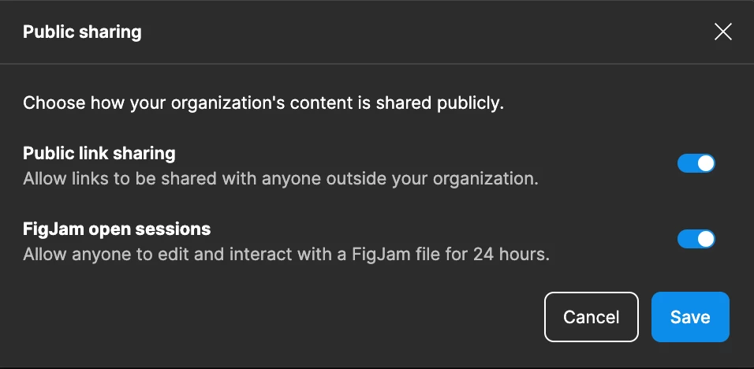
Task: Select the 'Choose how your organization's content' text
Action: [263, 103]
